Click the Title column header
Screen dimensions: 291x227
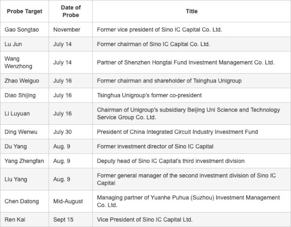pos(191,11)
